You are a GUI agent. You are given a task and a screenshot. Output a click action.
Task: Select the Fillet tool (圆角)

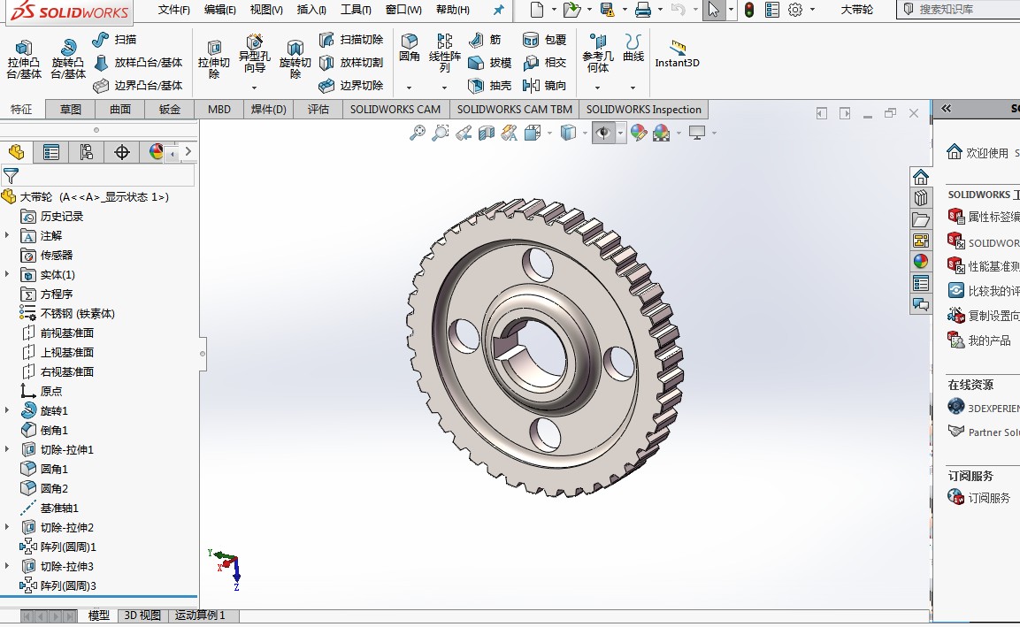pyautogui.click(x=410, y=48)
